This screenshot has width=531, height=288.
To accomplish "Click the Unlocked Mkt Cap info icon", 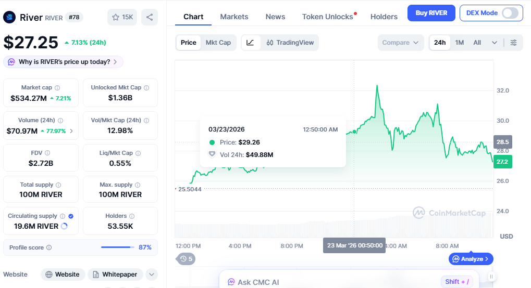I will click(x=146, y=88).
